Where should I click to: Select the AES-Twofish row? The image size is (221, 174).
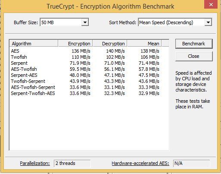click(85, 69)
